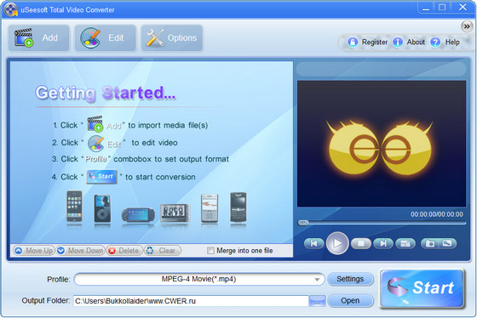This screenshot has width=477, height=318.
Task: Take a snapshot with the camera icon
Action: [x=430, y=243]
